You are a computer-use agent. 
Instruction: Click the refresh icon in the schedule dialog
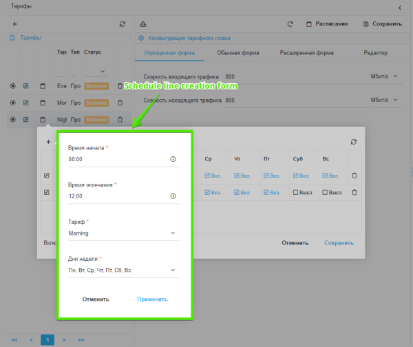pos(354,142)
